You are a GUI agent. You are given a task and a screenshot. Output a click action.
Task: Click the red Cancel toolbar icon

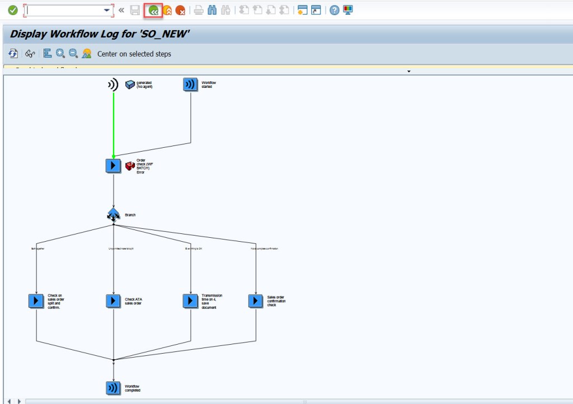[180, 9]
